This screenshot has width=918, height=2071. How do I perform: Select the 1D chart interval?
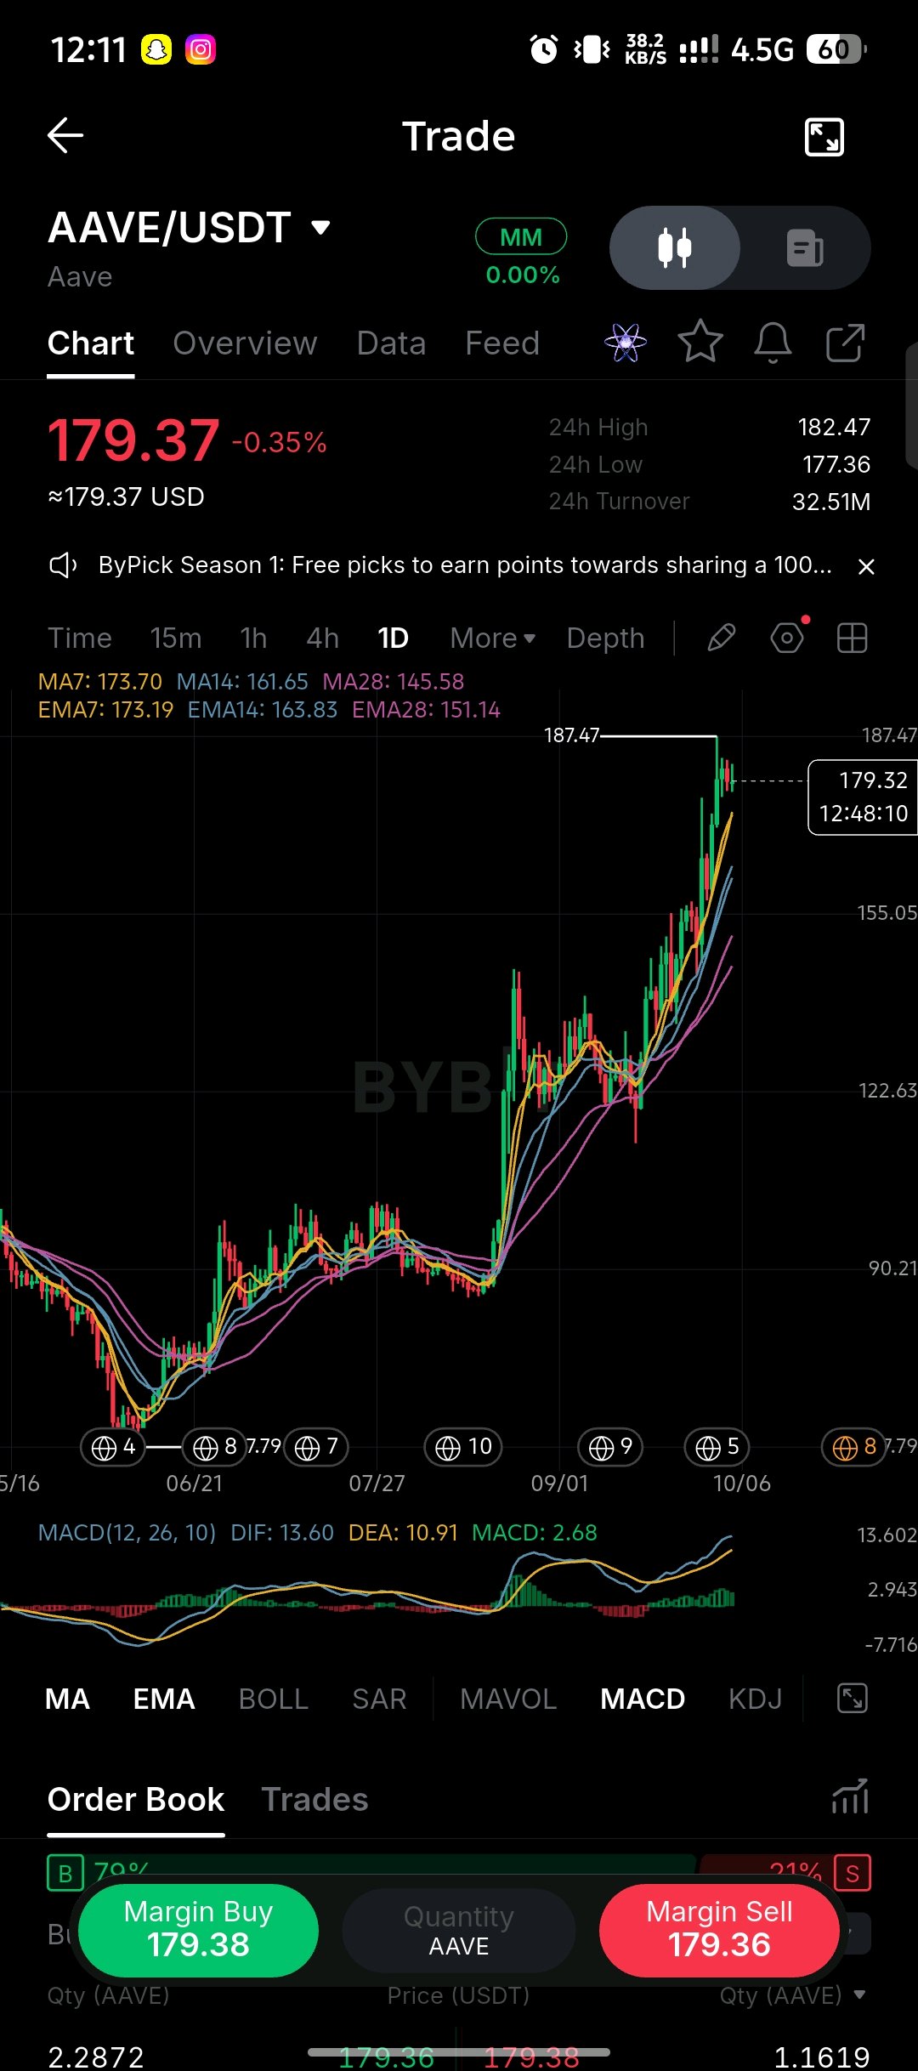(x=393, y=638)
